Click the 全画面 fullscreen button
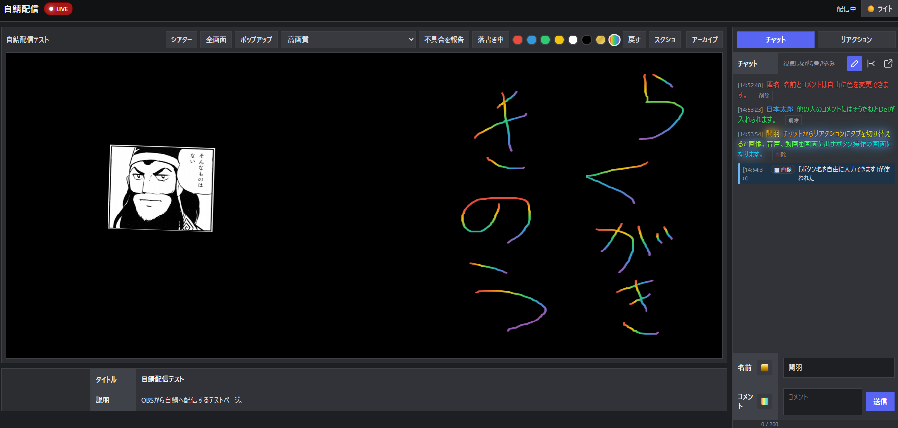The width and height of the screenshot is (898, 428). click(216, 40)
